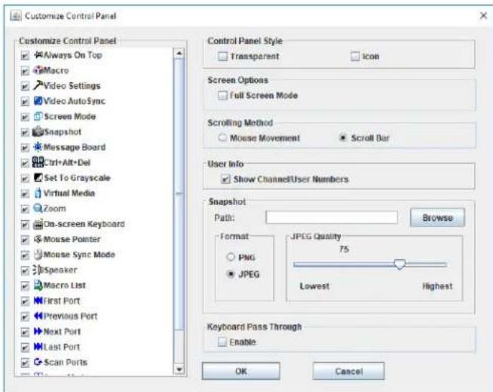Uncheck the Macro checkbox
Image resolution: width=493 pixels, height=392 pixels.
25,71
